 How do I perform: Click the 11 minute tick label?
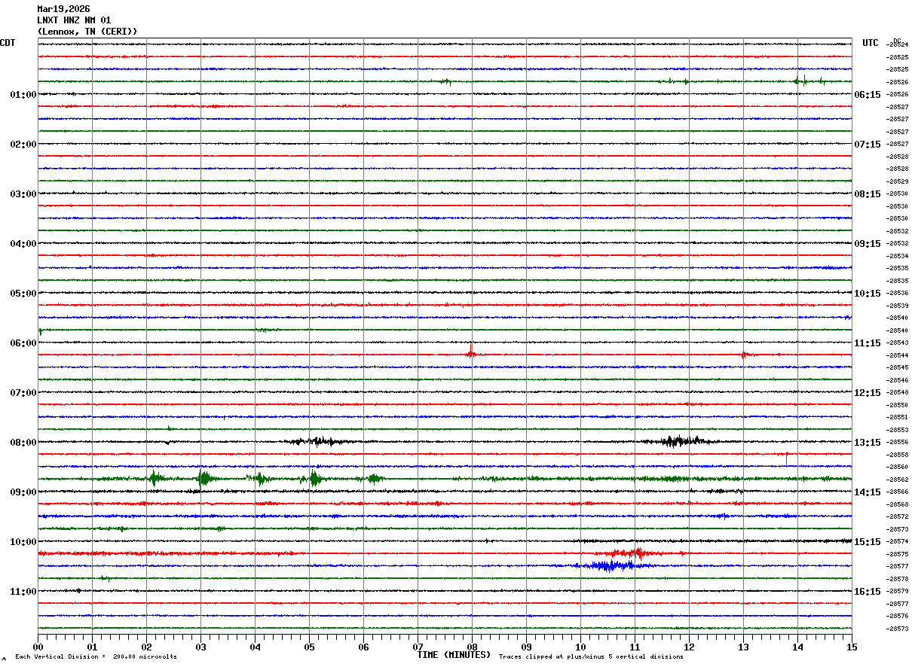coord(635,647)
